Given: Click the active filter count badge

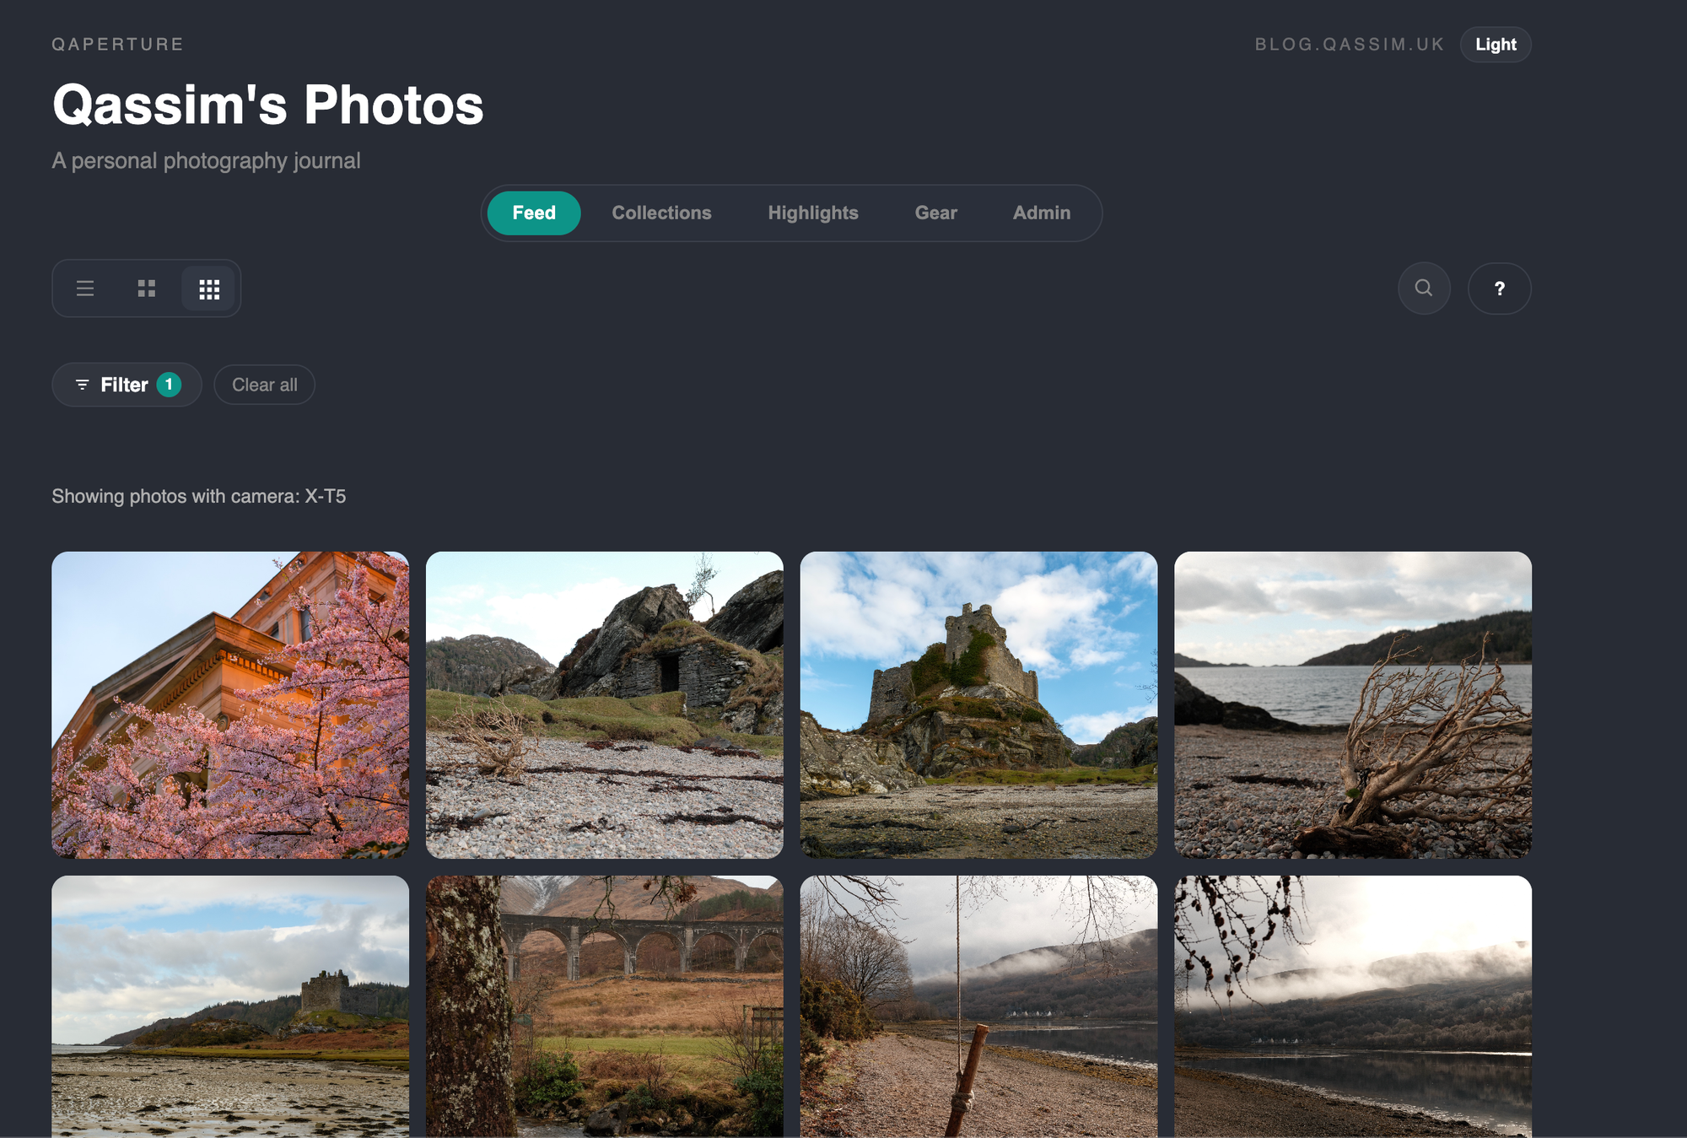Looking at the screenshot, I should (169, 385).
